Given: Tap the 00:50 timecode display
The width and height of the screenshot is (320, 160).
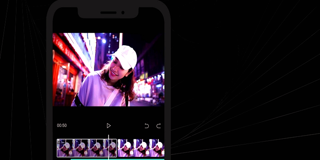Looking at the screenshot, I should (62, 126).
